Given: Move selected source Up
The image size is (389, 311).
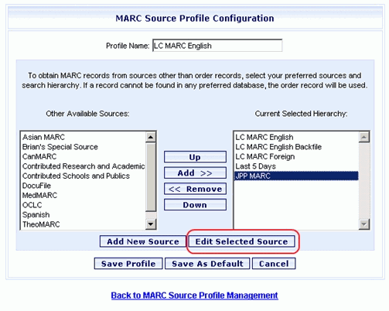Looking at the screenshot, I should pos(195,157).
